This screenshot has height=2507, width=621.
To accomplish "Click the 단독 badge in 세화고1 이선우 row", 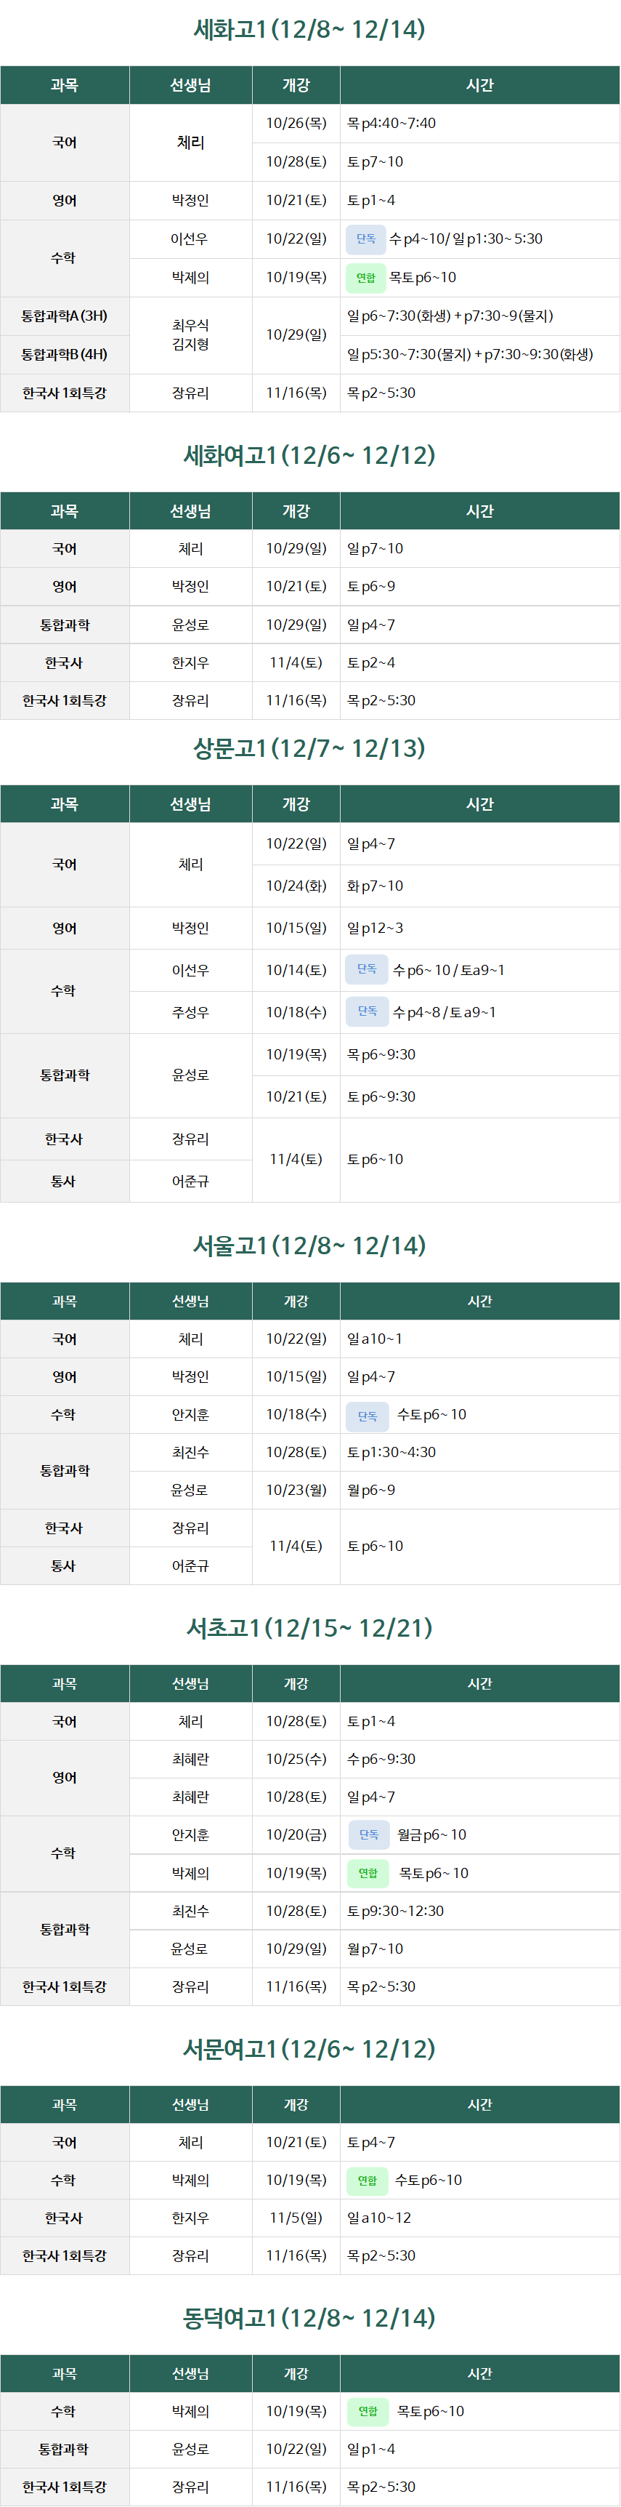I will click(x=365, y=238).
